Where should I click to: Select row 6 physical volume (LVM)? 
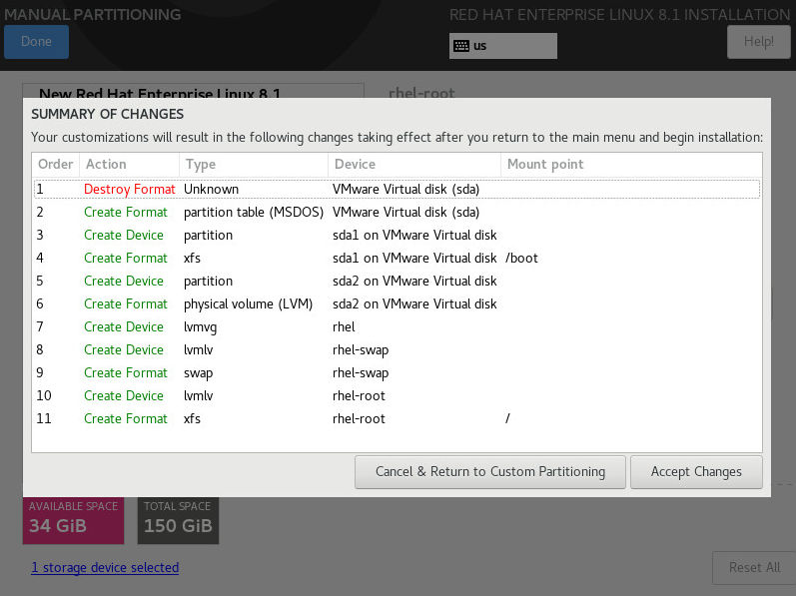pos(397,303)
